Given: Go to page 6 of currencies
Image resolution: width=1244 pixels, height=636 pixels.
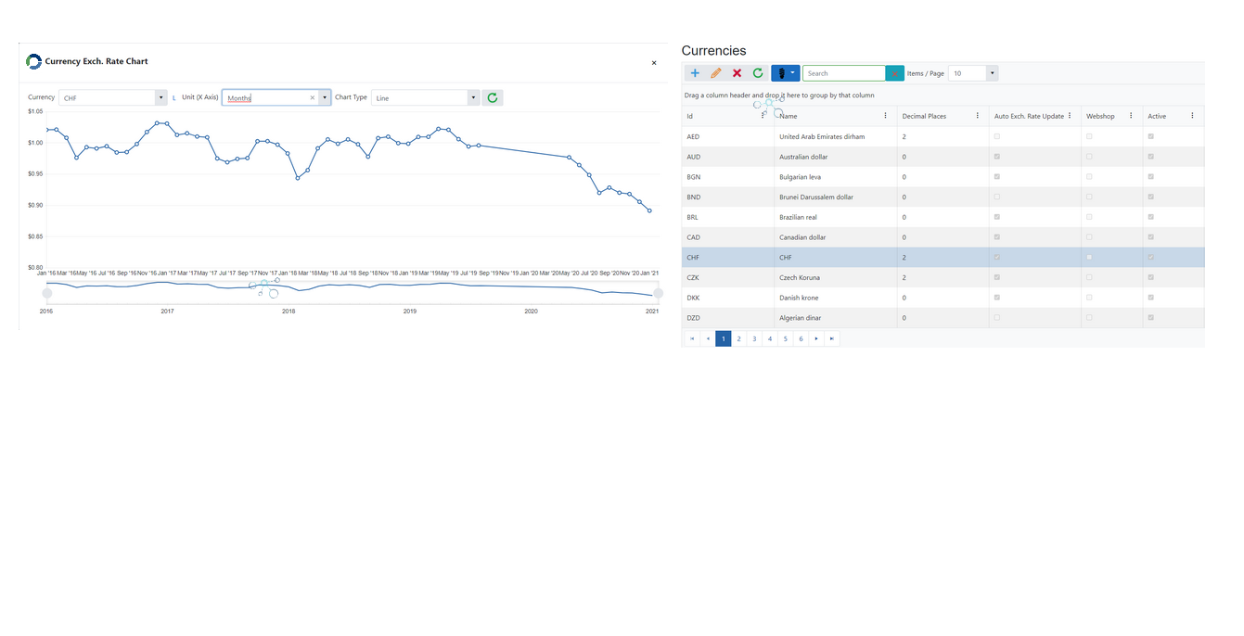Looking at the screenshot, I should pos(801,338).
